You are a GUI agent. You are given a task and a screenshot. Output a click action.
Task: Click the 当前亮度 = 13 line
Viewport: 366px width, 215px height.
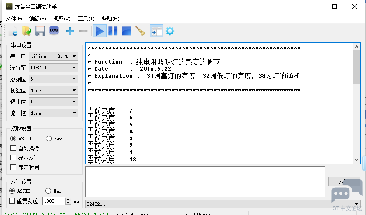(112, 160)
